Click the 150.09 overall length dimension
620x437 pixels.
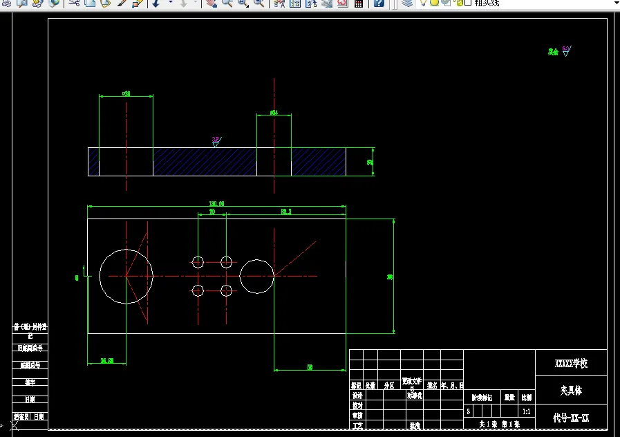[216, 204]
